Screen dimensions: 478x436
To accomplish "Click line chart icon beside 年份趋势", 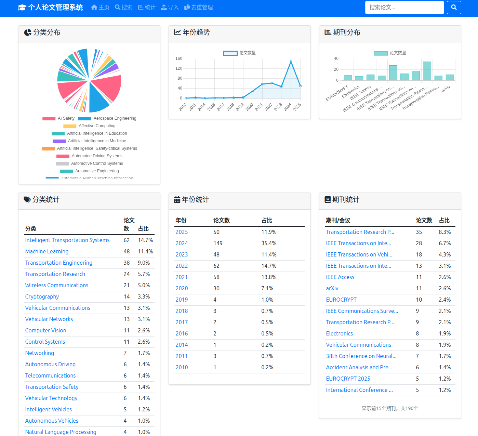I will (x=177, y=32).
